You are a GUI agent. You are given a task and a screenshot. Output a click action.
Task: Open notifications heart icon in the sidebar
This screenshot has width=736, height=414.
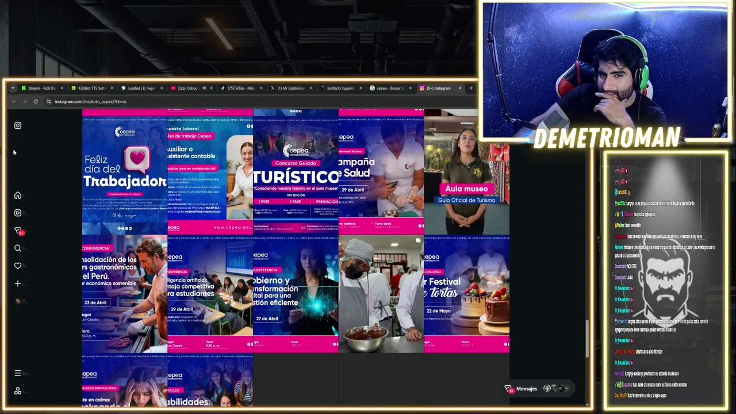(18, 266)
